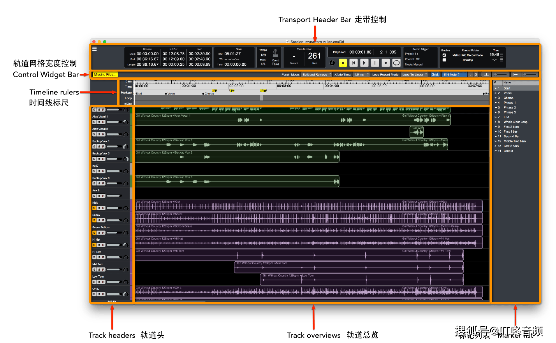Viewport: 556px width, 343px height.
Task: Adjust the Alex Vocal 2 volume slider
Action: pyautogui.click(x=114, y=135)
